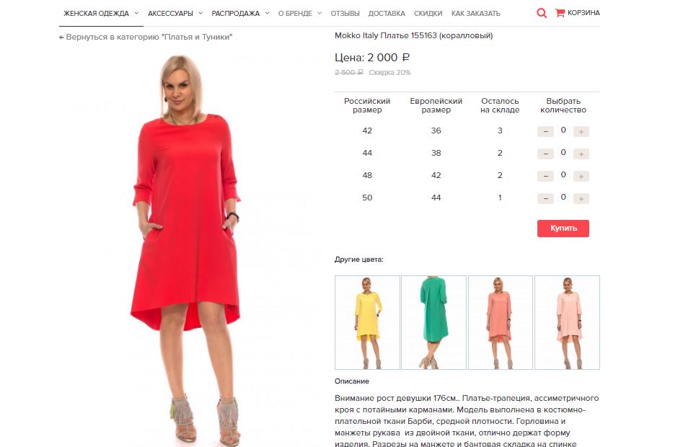Select the light pink dress thumbnail
The width and height of the screenshot is (678, 447).
click(567, 322)
